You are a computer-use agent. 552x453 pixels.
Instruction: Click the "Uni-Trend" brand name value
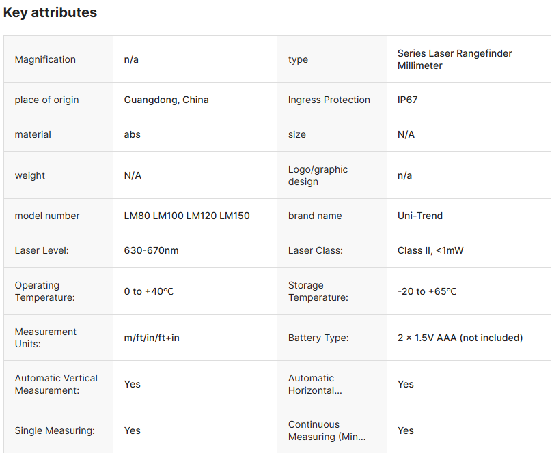(419, 216)
